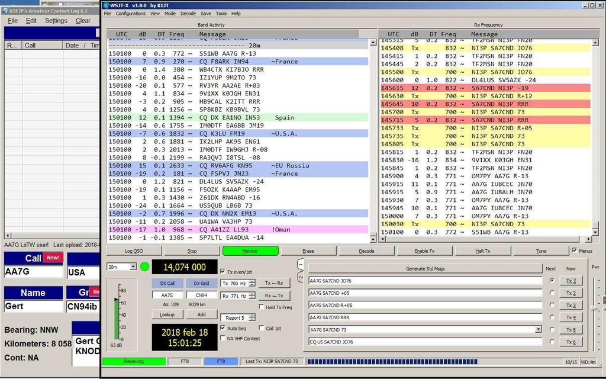Click the Enable Tx button
This screenshot has height=379, width=606.
pos(424,251)
